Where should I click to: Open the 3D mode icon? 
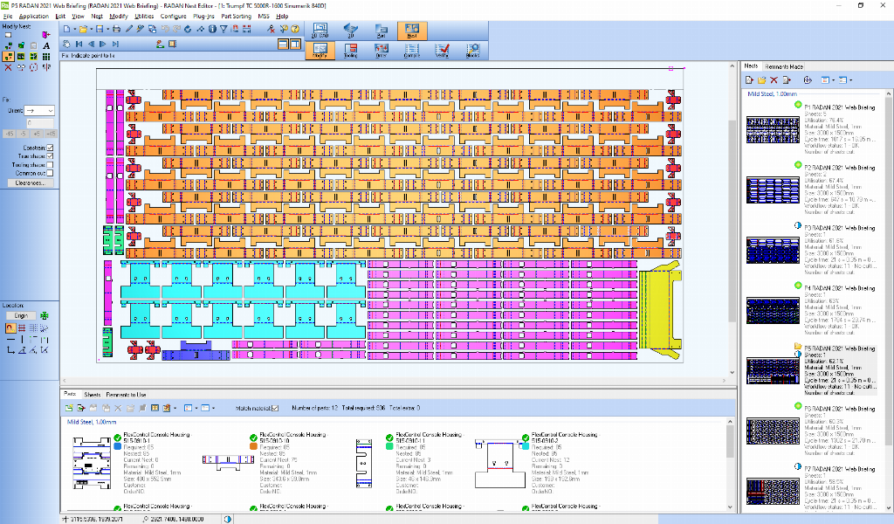tap(350, 31)
